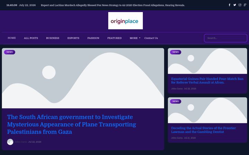Select the ESPORTS menu item
Image resolution: width=249 pixels, height=155 pixels.
tap(73, 38)
